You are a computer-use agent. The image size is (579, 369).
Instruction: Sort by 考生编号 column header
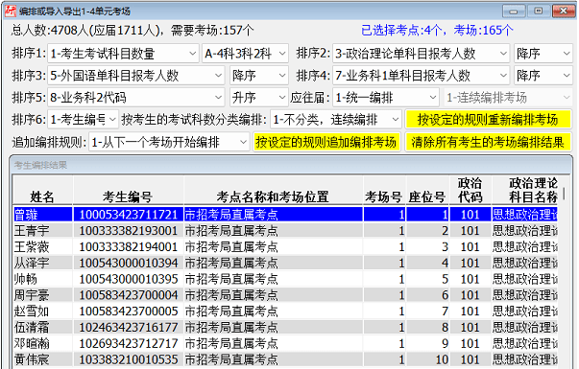tap(128, 190)
